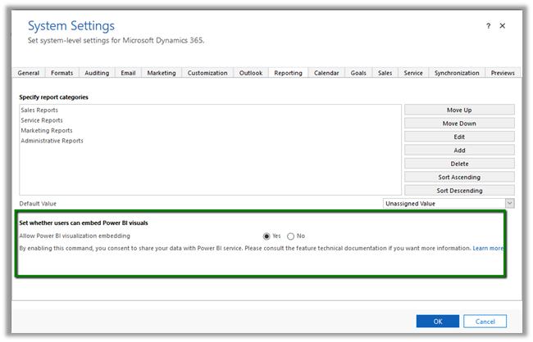The height and width of the screenshot is (342, 533).
Task: Click the Sort Ascending button
Action: click(459, 177)
